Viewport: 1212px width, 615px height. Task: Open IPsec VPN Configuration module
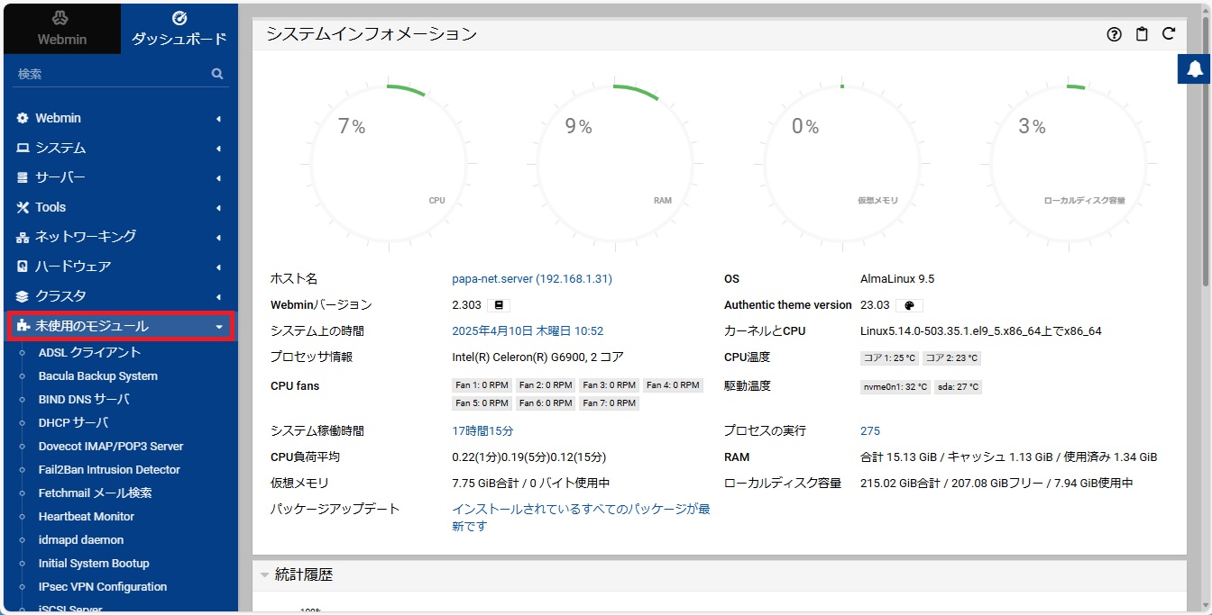[103, 586]
